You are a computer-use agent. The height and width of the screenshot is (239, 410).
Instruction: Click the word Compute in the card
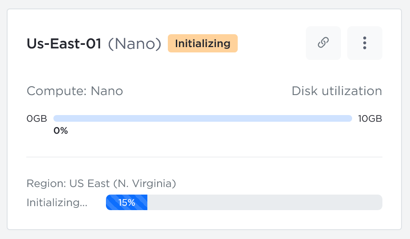56,91
